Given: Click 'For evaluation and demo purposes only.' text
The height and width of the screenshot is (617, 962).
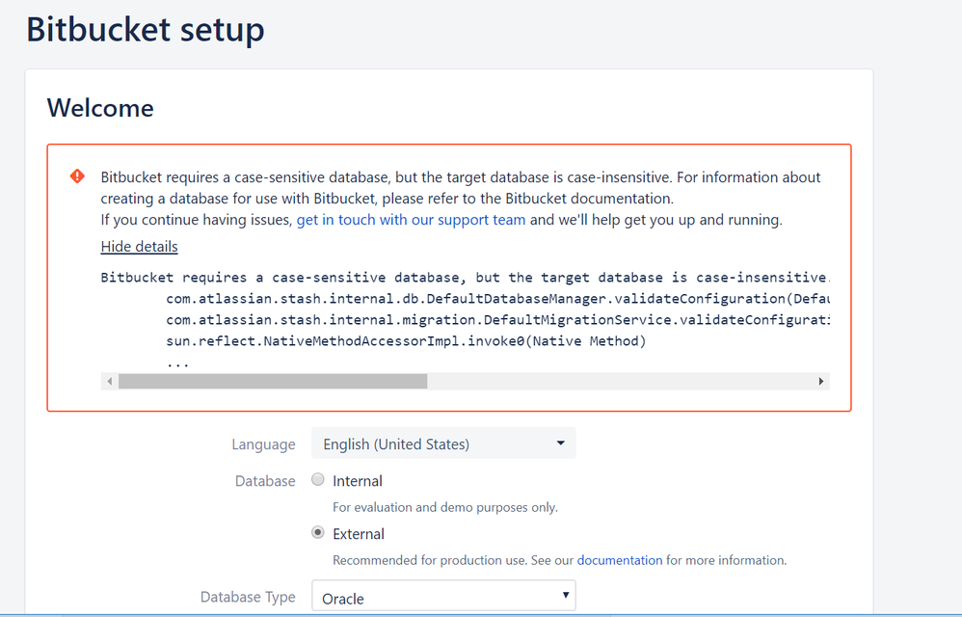Looking at the screenshot, I should pyautogui.click(x=445, y=507).
